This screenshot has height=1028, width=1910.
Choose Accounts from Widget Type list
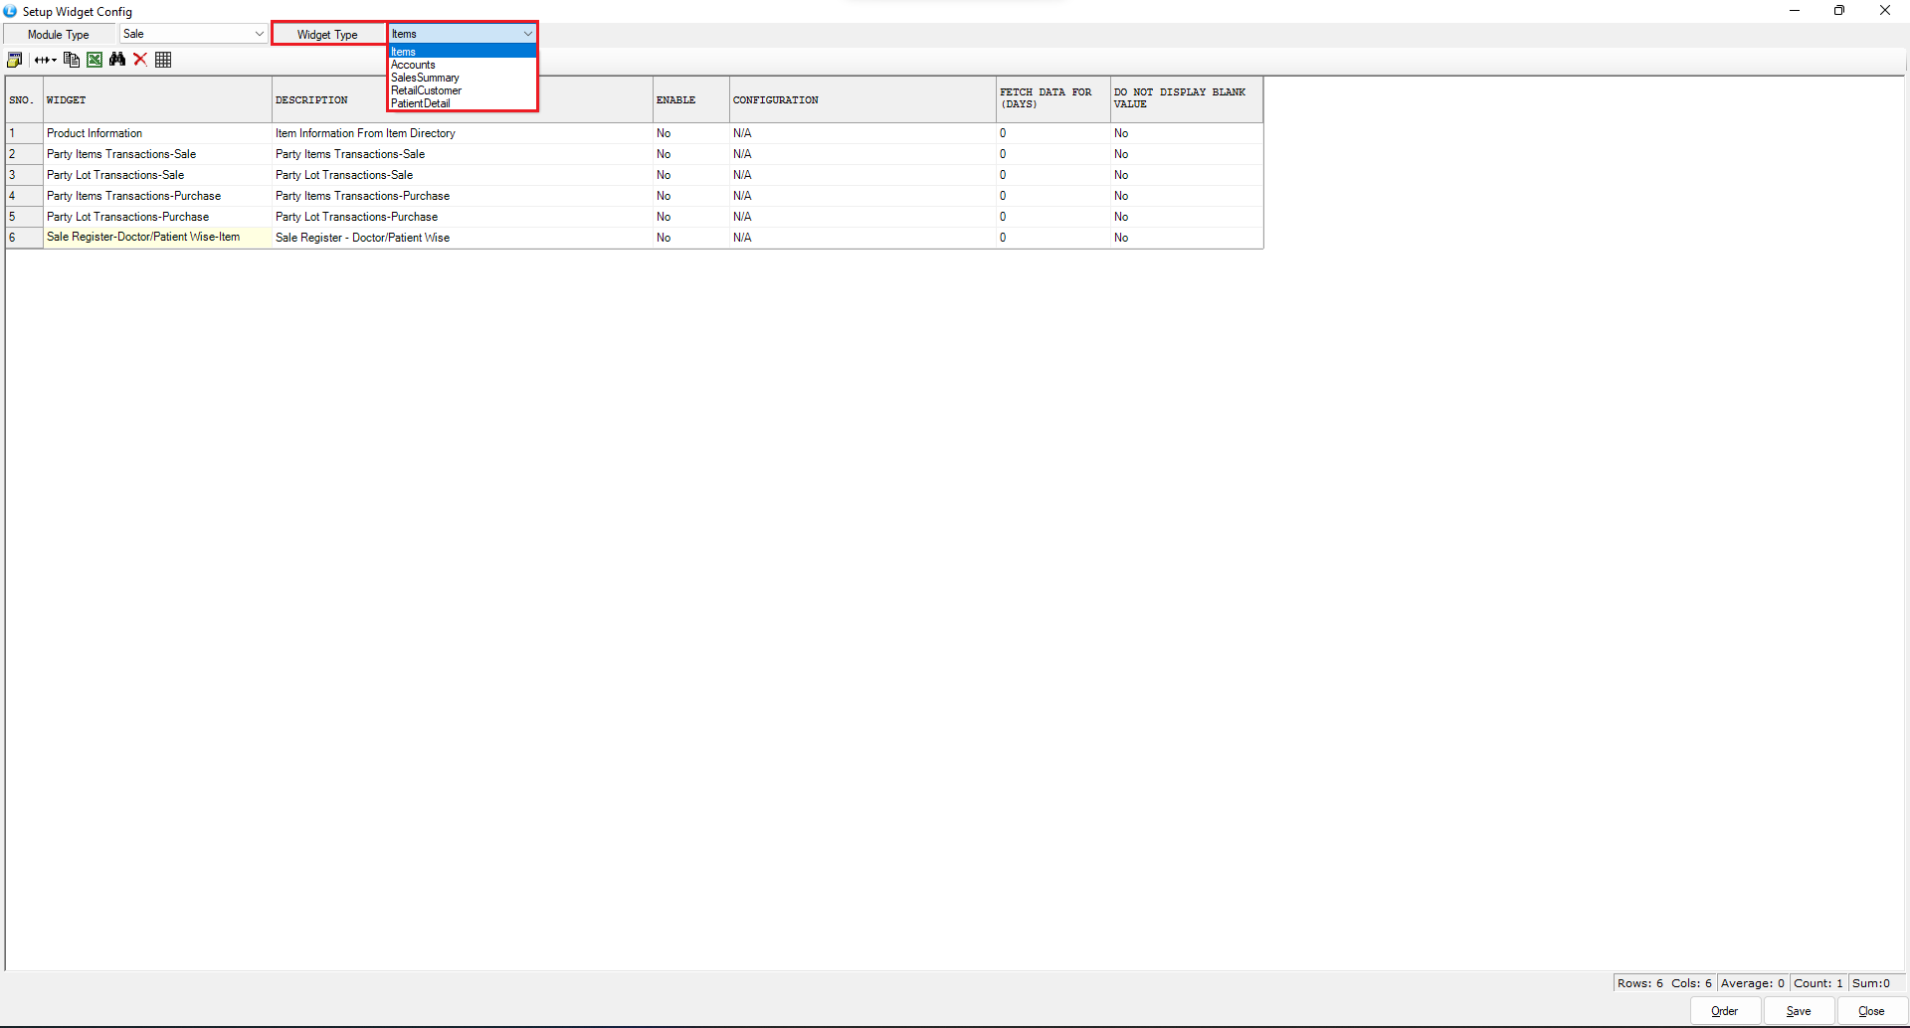(x=413, y=65)
